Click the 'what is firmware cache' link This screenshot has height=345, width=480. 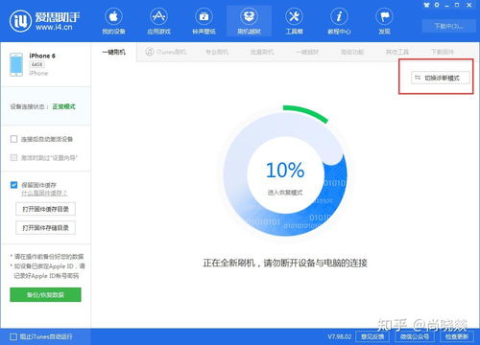(44, 194)
